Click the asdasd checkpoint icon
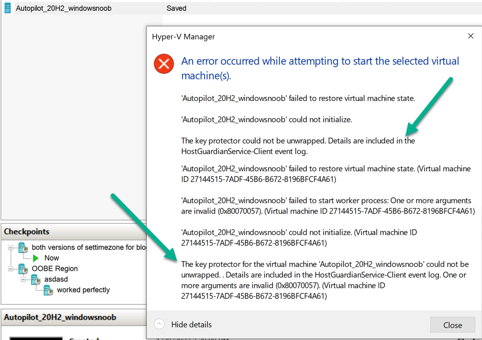This screenshot has width=482, height=340. [36, 279]
